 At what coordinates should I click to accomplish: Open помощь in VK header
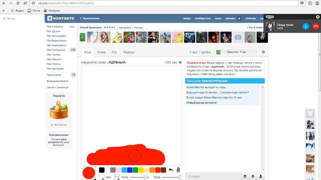(x=251, y=18)
